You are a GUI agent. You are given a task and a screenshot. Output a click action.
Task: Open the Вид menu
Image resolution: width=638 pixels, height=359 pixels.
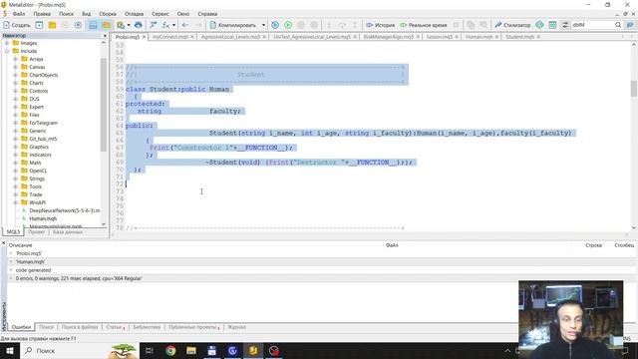tap(87, 14)
